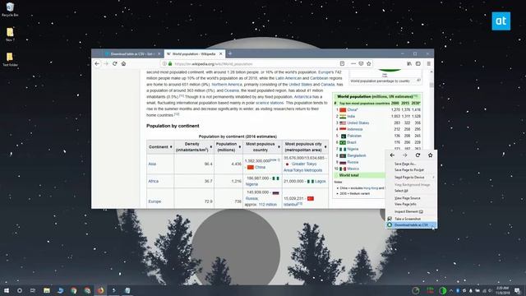Open Nov 7 desktop folder
The image size is (526, 296).
pos(10,35)
